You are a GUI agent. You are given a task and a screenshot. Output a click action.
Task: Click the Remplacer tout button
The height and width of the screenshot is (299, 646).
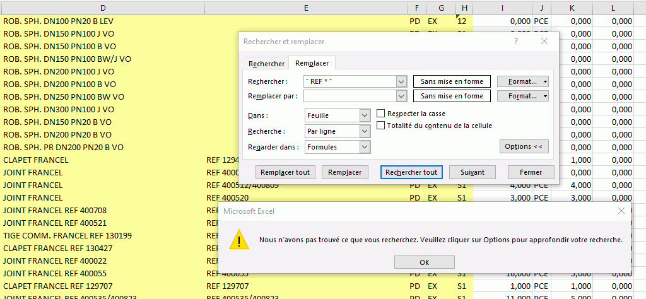click(285, 172)
